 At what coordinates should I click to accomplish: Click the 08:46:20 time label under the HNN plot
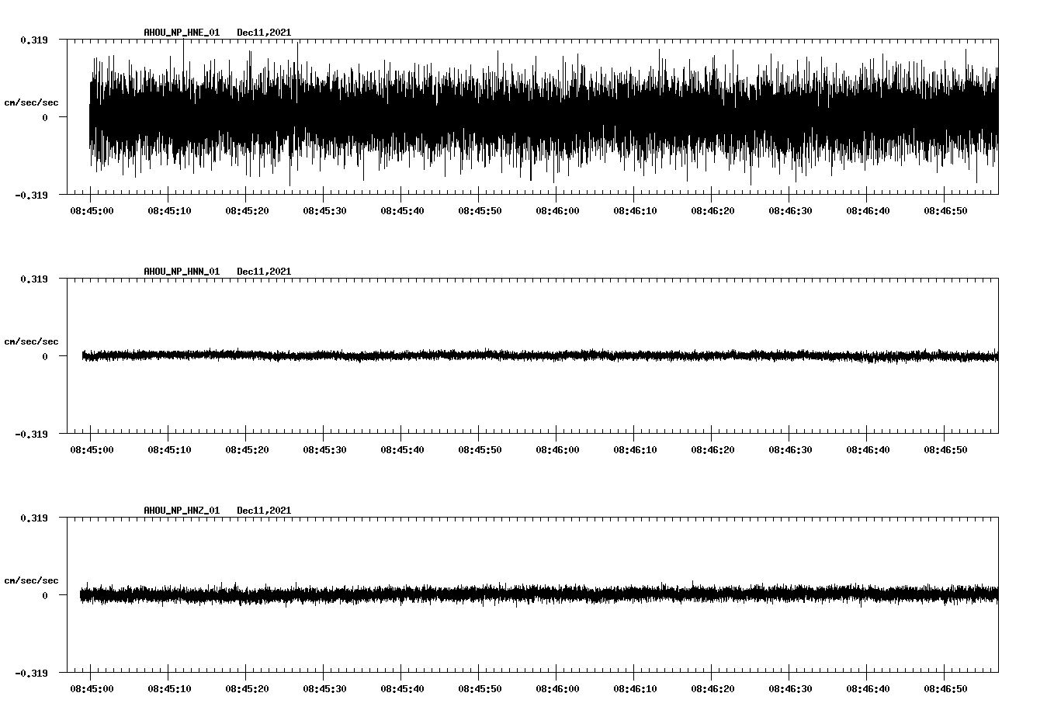click(x=712, y=450)
